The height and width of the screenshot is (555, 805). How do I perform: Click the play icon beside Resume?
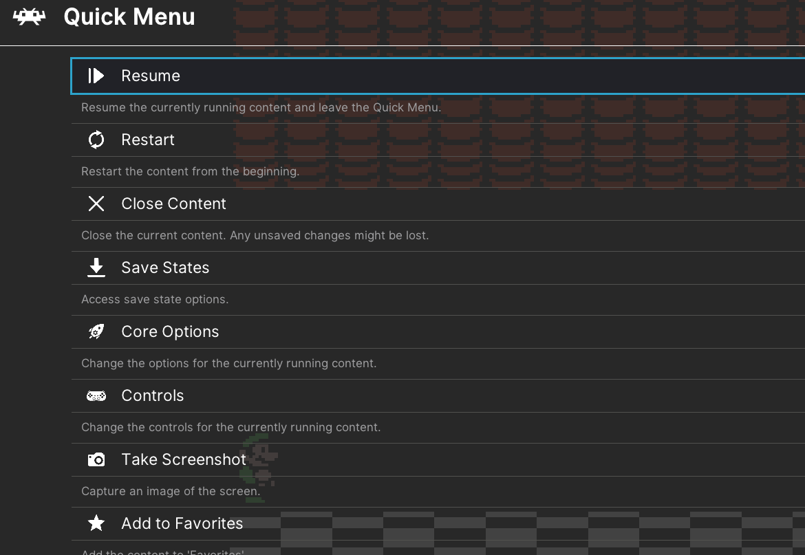(x=96, y=76)
